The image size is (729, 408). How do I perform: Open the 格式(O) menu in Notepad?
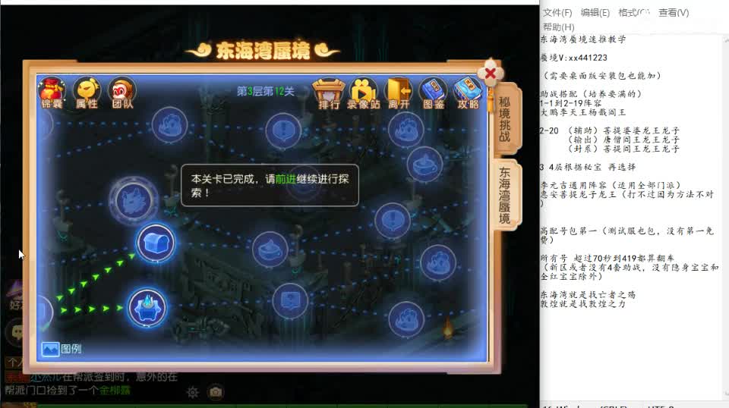[x=633, y=13]
